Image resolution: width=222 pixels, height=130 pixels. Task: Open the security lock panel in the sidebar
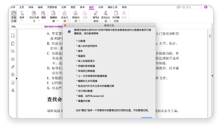13,74
